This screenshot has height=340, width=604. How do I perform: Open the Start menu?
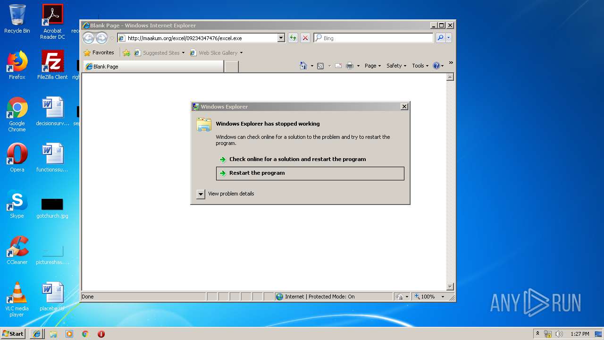(x=13, y=334)
